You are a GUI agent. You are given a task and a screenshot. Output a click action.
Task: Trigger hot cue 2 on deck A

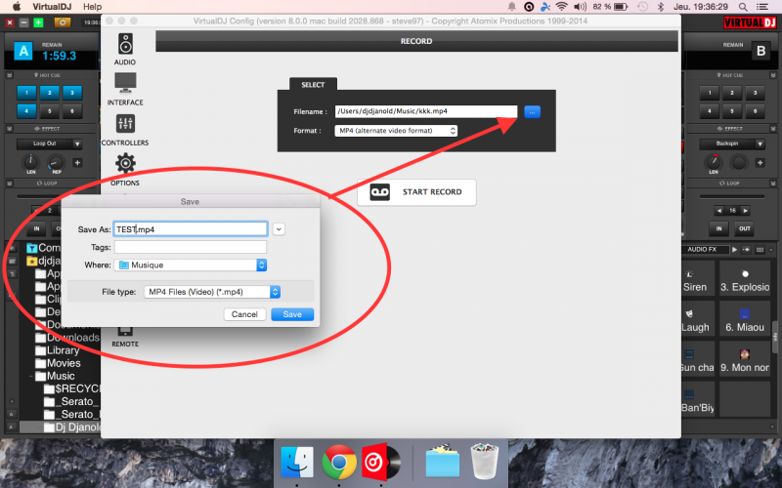(50, 93)
